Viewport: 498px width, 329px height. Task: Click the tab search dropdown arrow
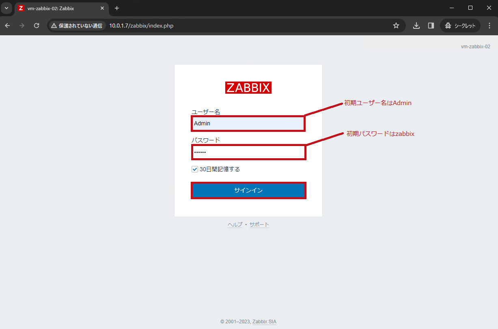[x=6, y=8]
